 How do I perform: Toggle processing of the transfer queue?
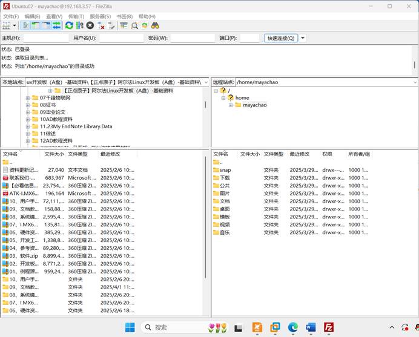point(80,25)
